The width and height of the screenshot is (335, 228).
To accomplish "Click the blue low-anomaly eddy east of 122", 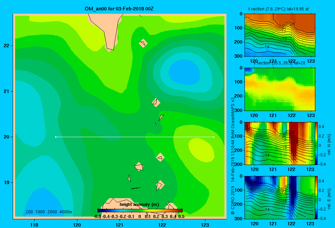I will pos(184,72).
